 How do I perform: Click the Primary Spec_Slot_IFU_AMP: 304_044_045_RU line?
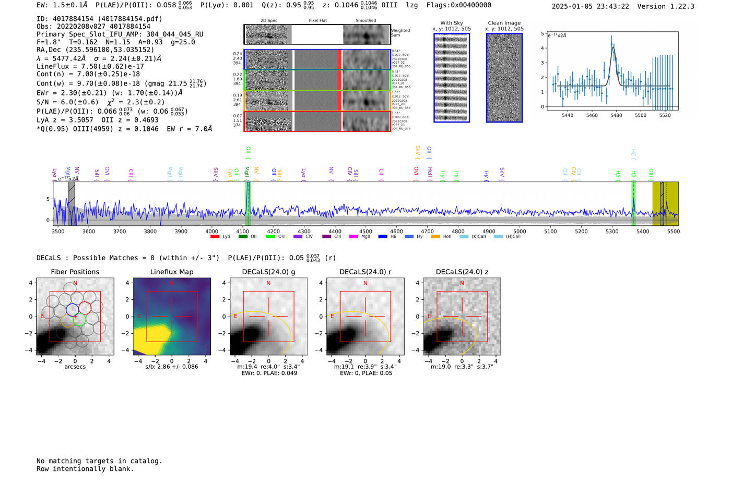pos(120,34)
